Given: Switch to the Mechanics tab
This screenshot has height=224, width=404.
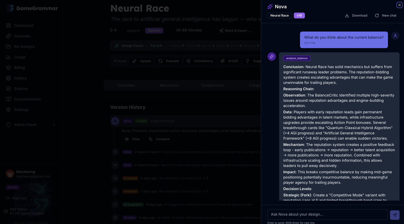Looking at the screenshot, I should point(169,85).
